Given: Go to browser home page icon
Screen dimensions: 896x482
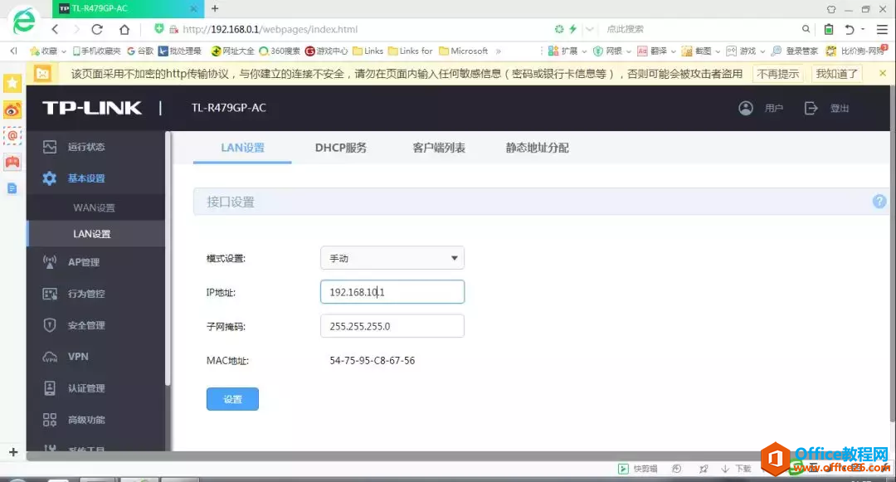Looking at the screenshot, I should point(124,29).
